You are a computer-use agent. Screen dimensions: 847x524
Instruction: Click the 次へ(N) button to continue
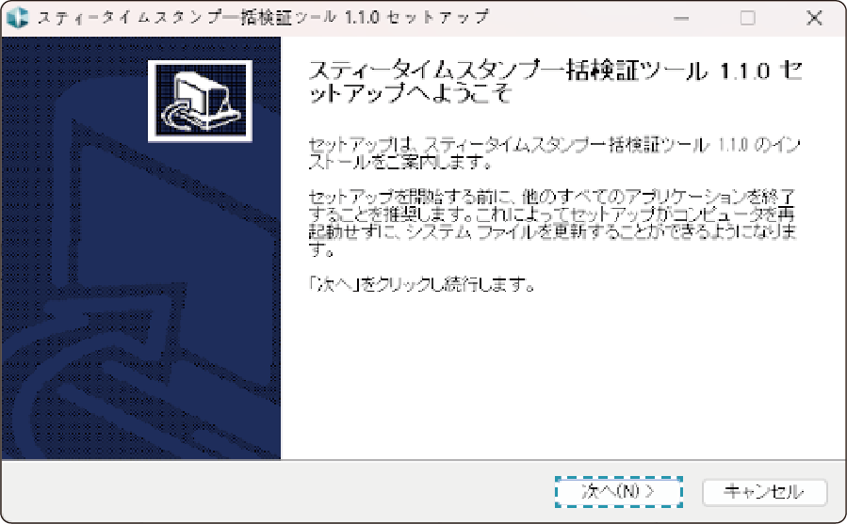click(x=617, y=491)
